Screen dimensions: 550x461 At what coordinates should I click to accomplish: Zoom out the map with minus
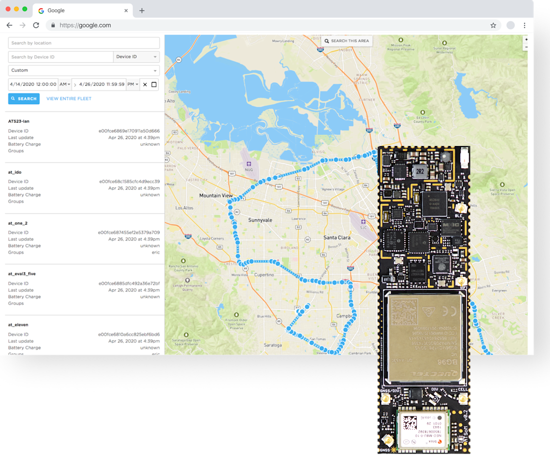[x=526, y=47]
